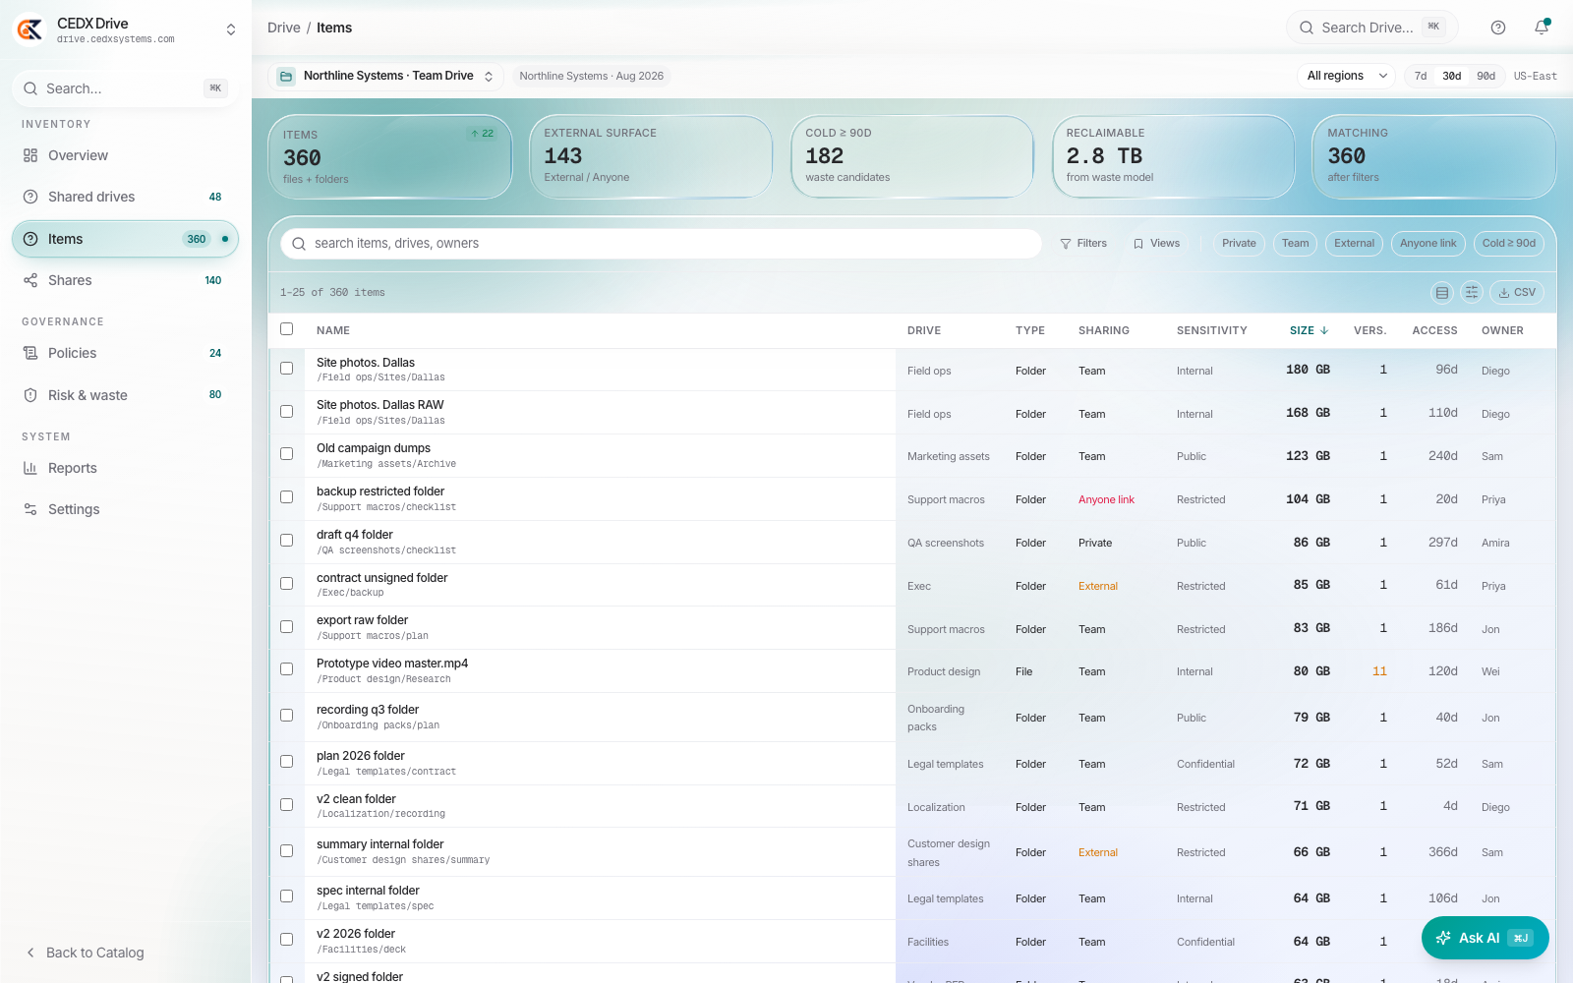Open the Reclaimable 2.8 TB card
Screen dimensions: 1573x983
coord(1173,157)
